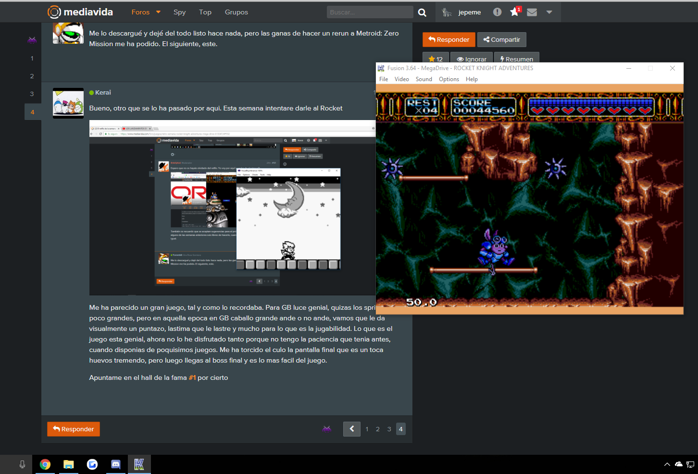698x474 pixels.
Task: Click the Fusion emulator taskbar icon
Action: click(x=139, y=464)
